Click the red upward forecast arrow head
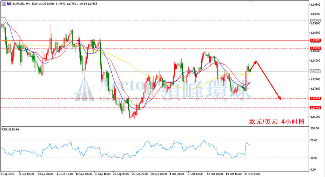The height and width of the screenshot is (177, 325). click(x=256, y=62)
